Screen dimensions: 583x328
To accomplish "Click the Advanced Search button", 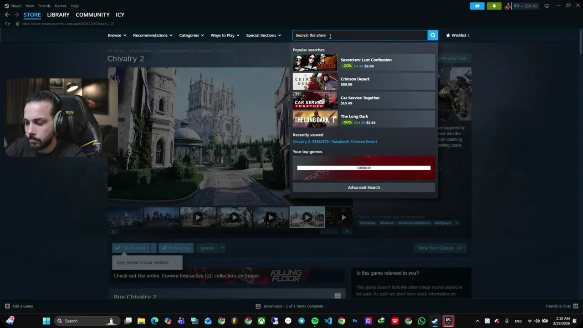I will click(364, 187).
